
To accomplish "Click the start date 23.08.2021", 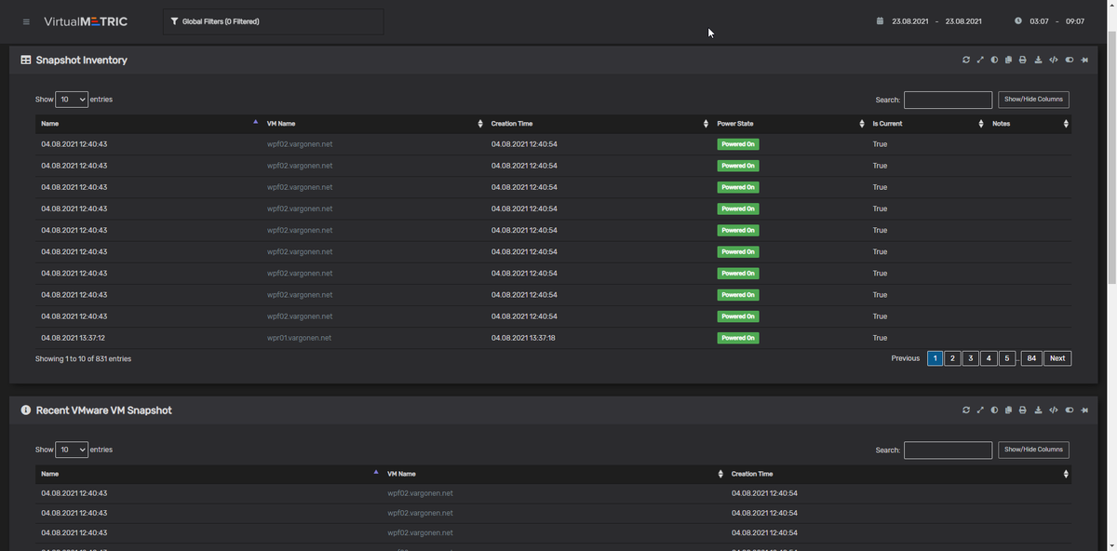I will (x=911, y=21).
